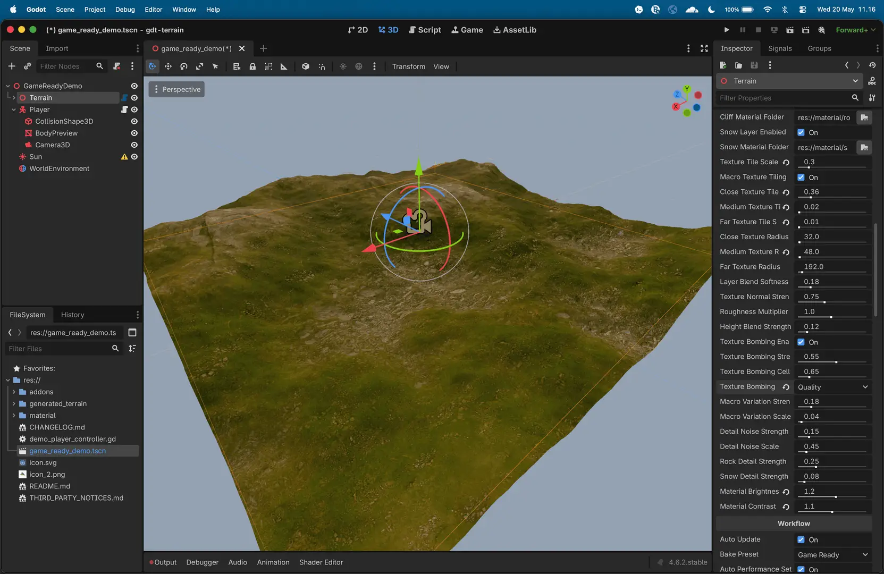Image resolution: width=884 pixels, height=574 pixels.
Task: Open Shader Editor bottom panel
Action: 321,562
